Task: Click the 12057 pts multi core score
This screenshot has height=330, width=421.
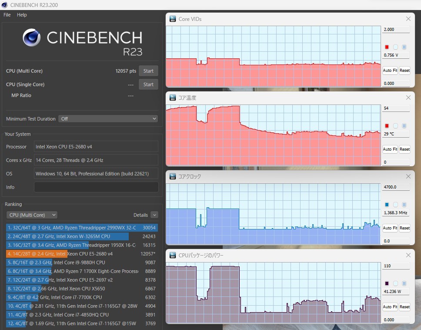Action: pos(126,71)
